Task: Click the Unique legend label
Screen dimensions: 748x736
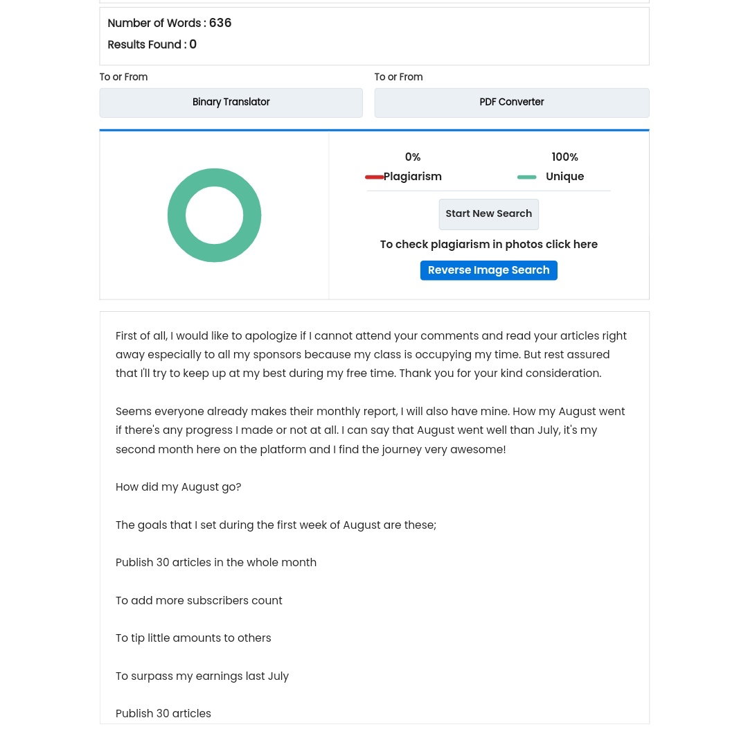Action: tap(565, 177)
